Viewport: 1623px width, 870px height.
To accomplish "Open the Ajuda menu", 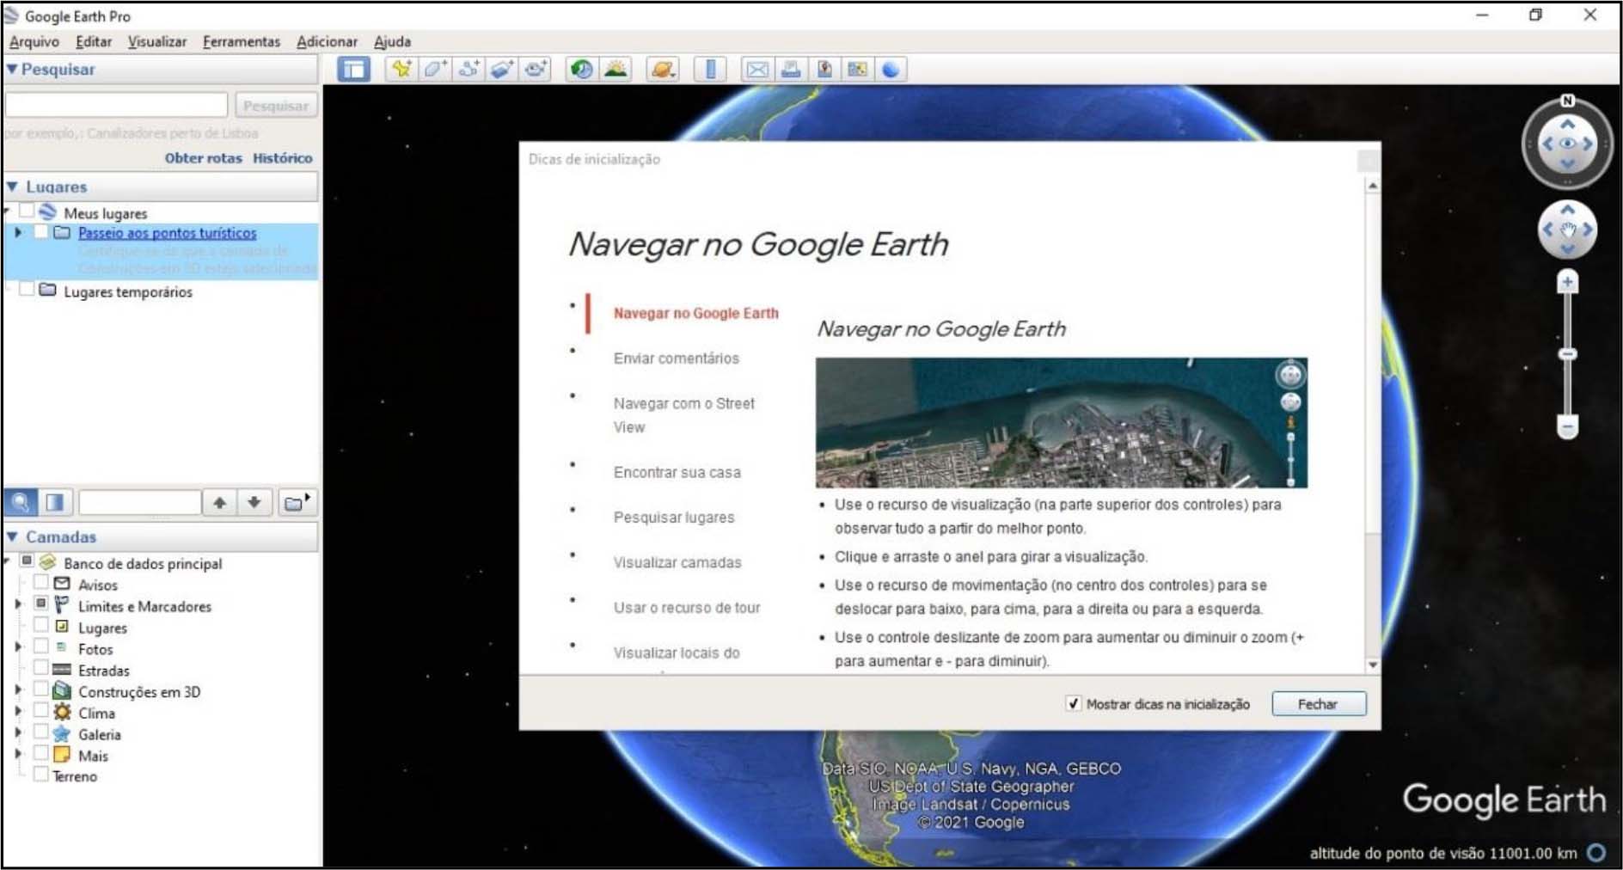I will pyautogui.click(x=392, y=41).
